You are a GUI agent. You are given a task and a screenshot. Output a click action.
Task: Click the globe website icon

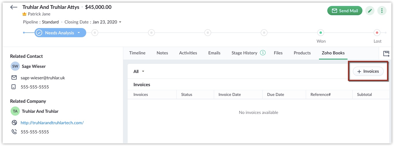(x=14, y=123)
